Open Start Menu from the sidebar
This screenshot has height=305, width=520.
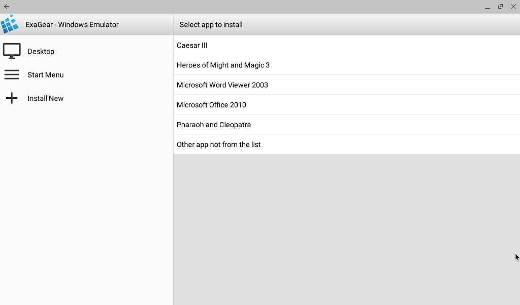[x=46, y=74]
